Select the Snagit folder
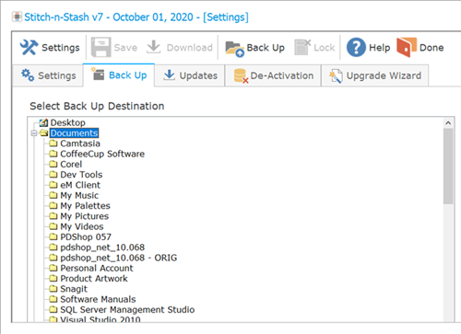The height and width of the screenshot is (334, 461). pyautogui.click(x=74, y=289)
